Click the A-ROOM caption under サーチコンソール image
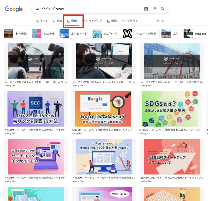The width and height of the screenshot is (208, 201). pos(35,178)
